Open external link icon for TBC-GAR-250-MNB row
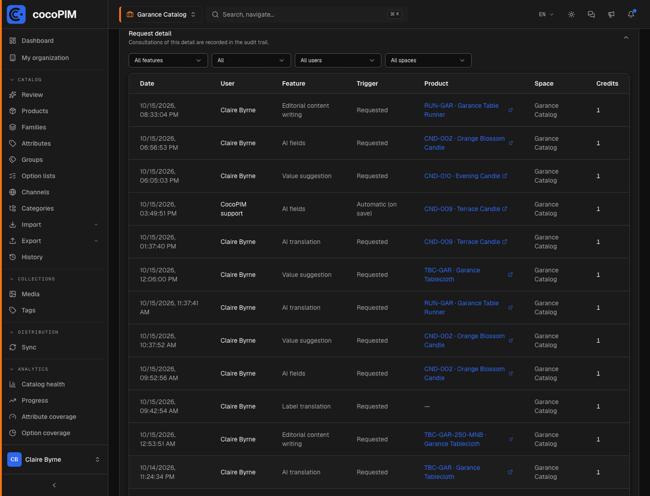650x496 pixels. click(511, 439)
